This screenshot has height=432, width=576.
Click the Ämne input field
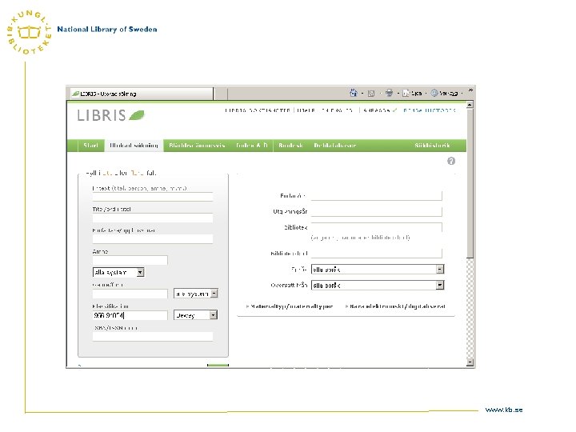point(130,261)
